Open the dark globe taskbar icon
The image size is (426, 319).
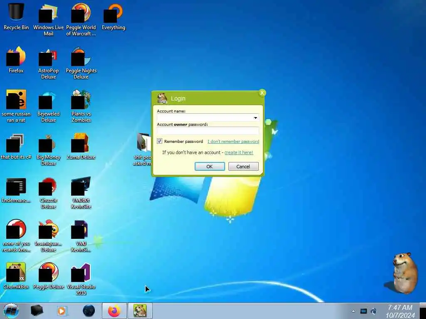pyautogui.click(x=89, y=311)
